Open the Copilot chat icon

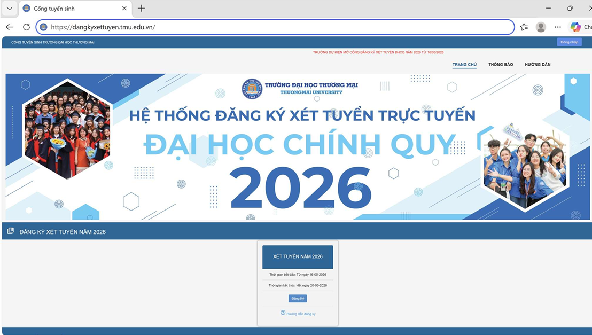[575, 27]
